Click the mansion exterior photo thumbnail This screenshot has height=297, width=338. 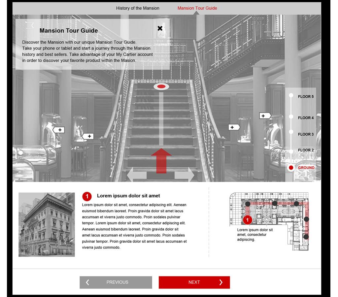47,224
